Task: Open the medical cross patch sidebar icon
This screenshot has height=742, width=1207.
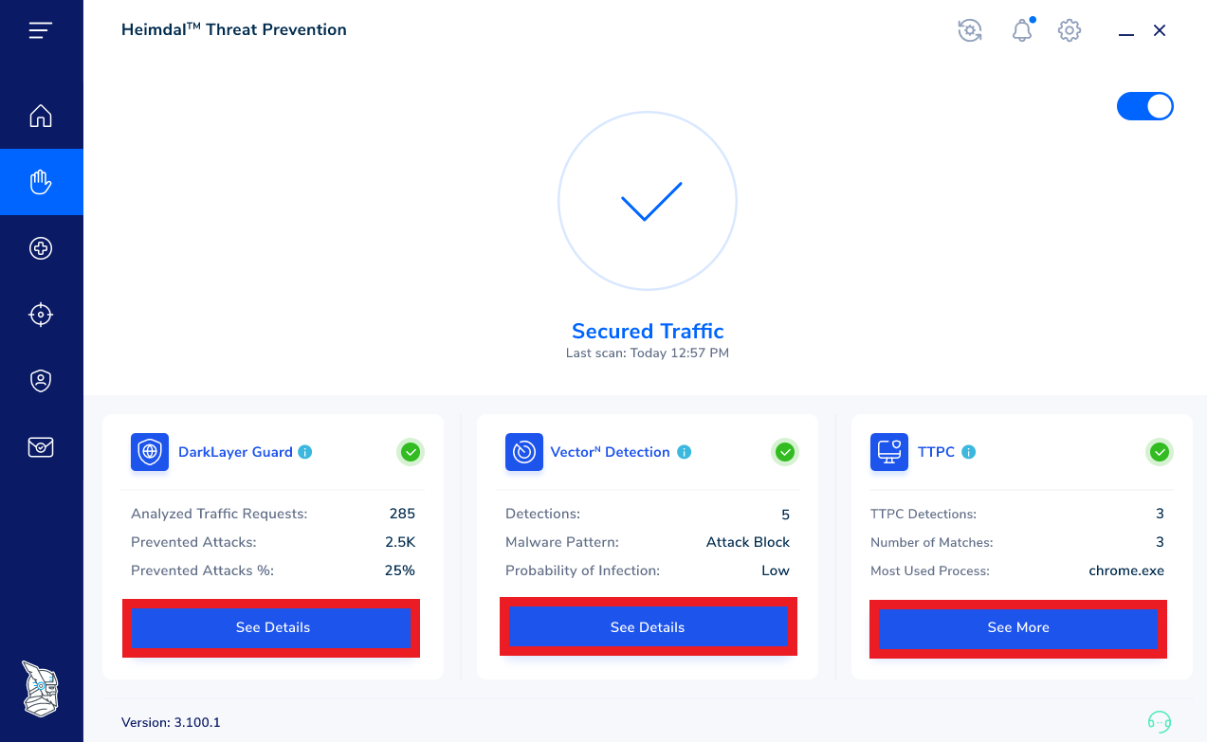Action: [x=41, y=248]
